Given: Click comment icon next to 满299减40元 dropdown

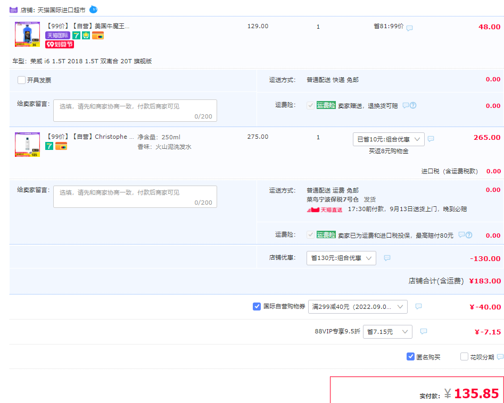Looking at the screenshot, I should (x=418, y=306).
